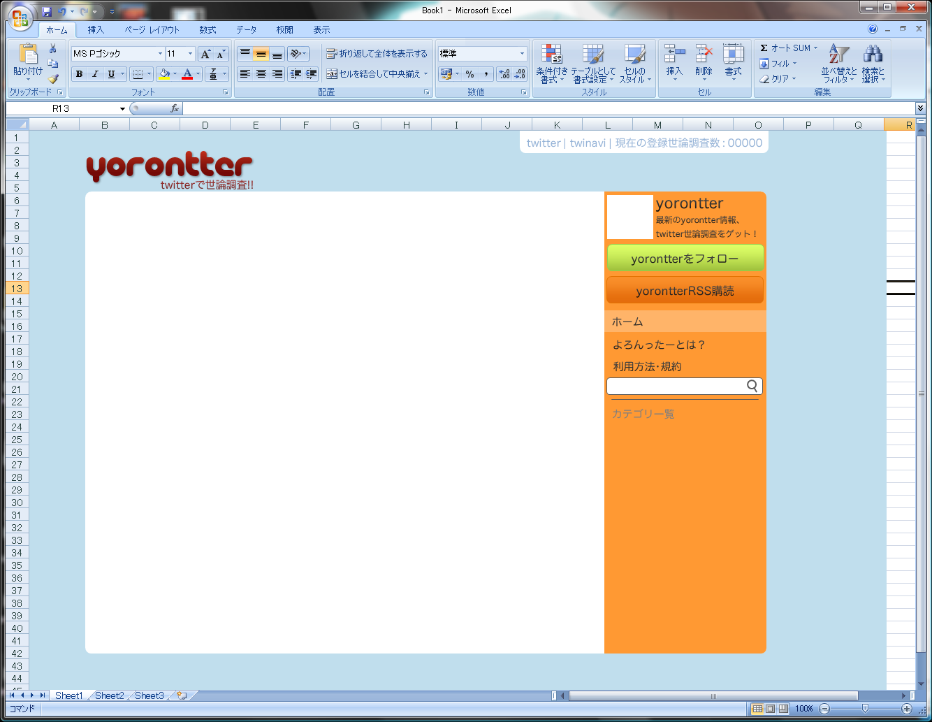Toggle middle vertical alignment

pyautogui.click(x=261, y=54)
